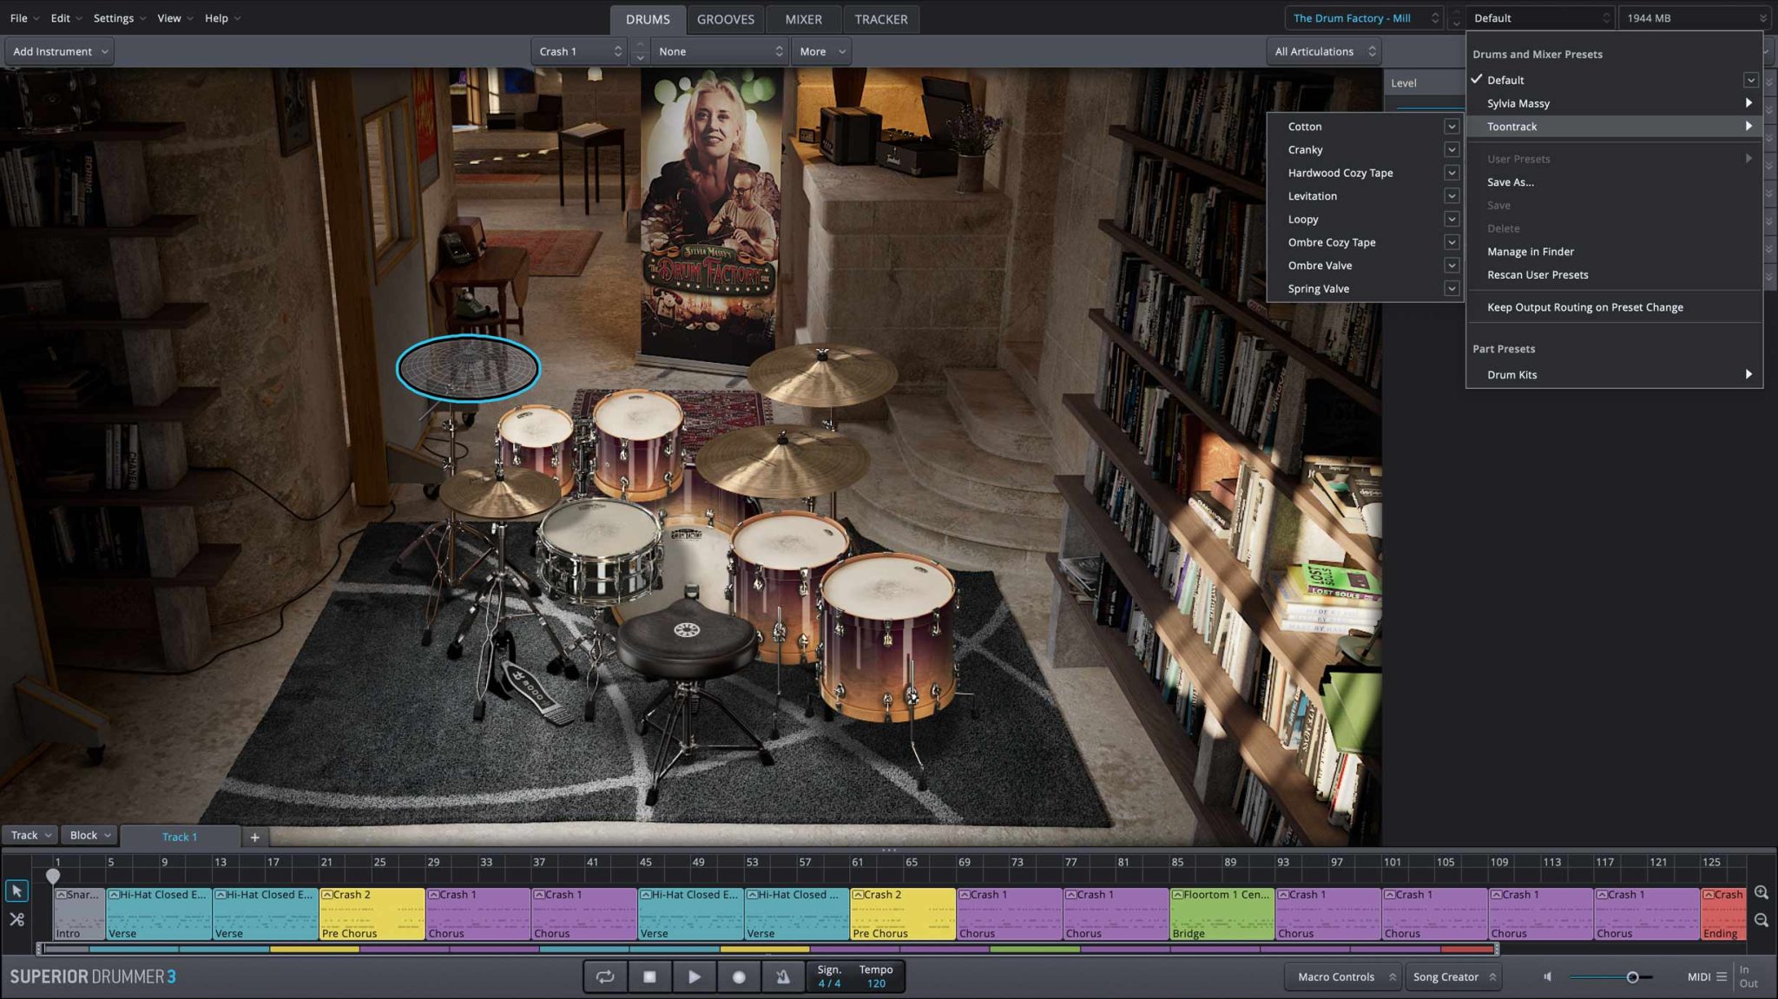Toggle loop playback in transport

point(605,976)
